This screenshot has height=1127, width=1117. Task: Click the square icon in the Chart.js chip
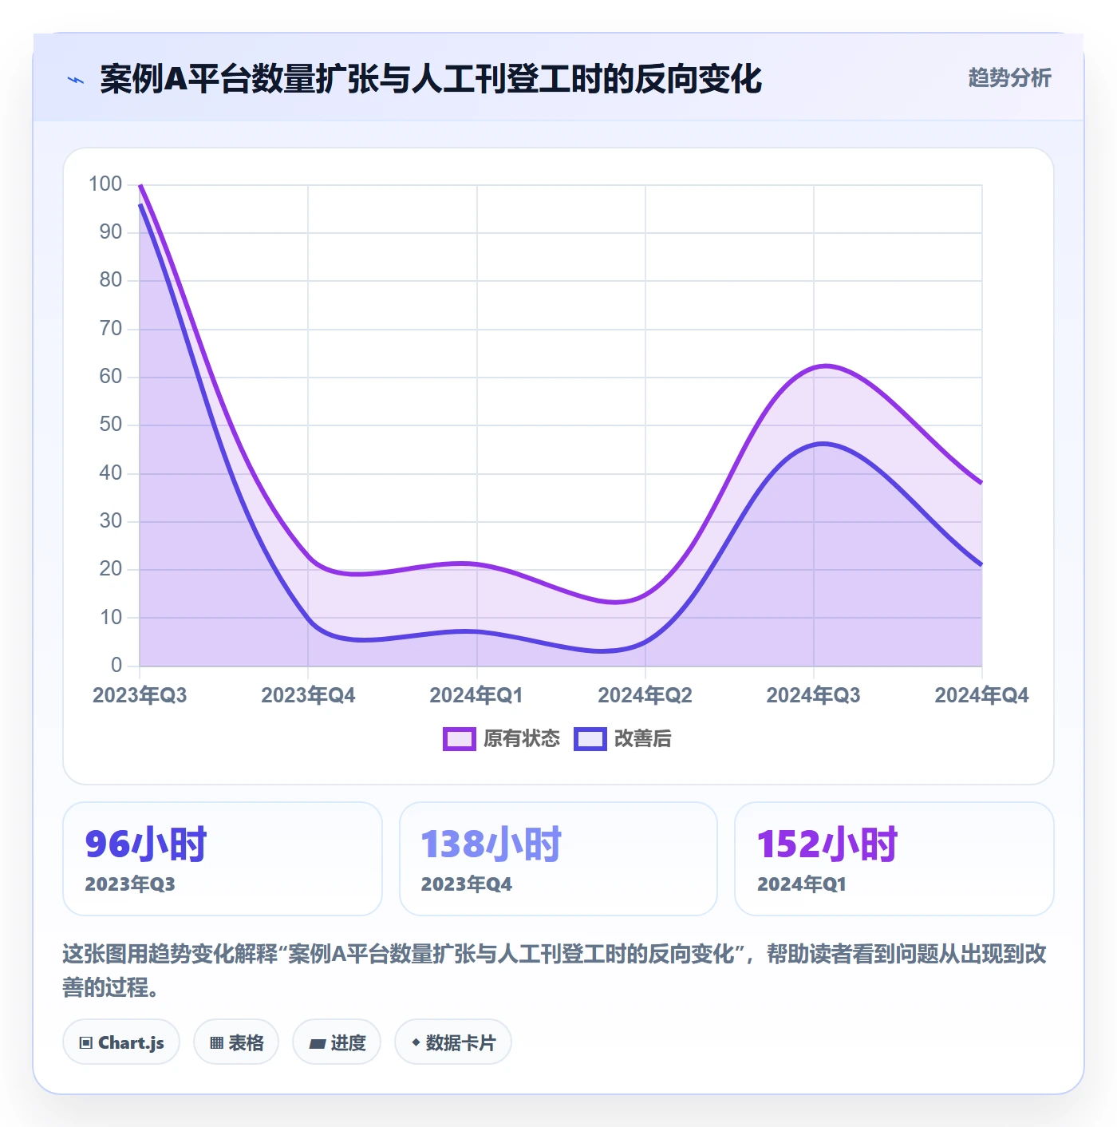[x=86, y=1042]
